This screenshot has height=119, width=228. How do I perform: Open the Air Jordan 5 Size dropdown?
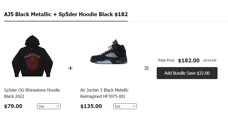125,106
